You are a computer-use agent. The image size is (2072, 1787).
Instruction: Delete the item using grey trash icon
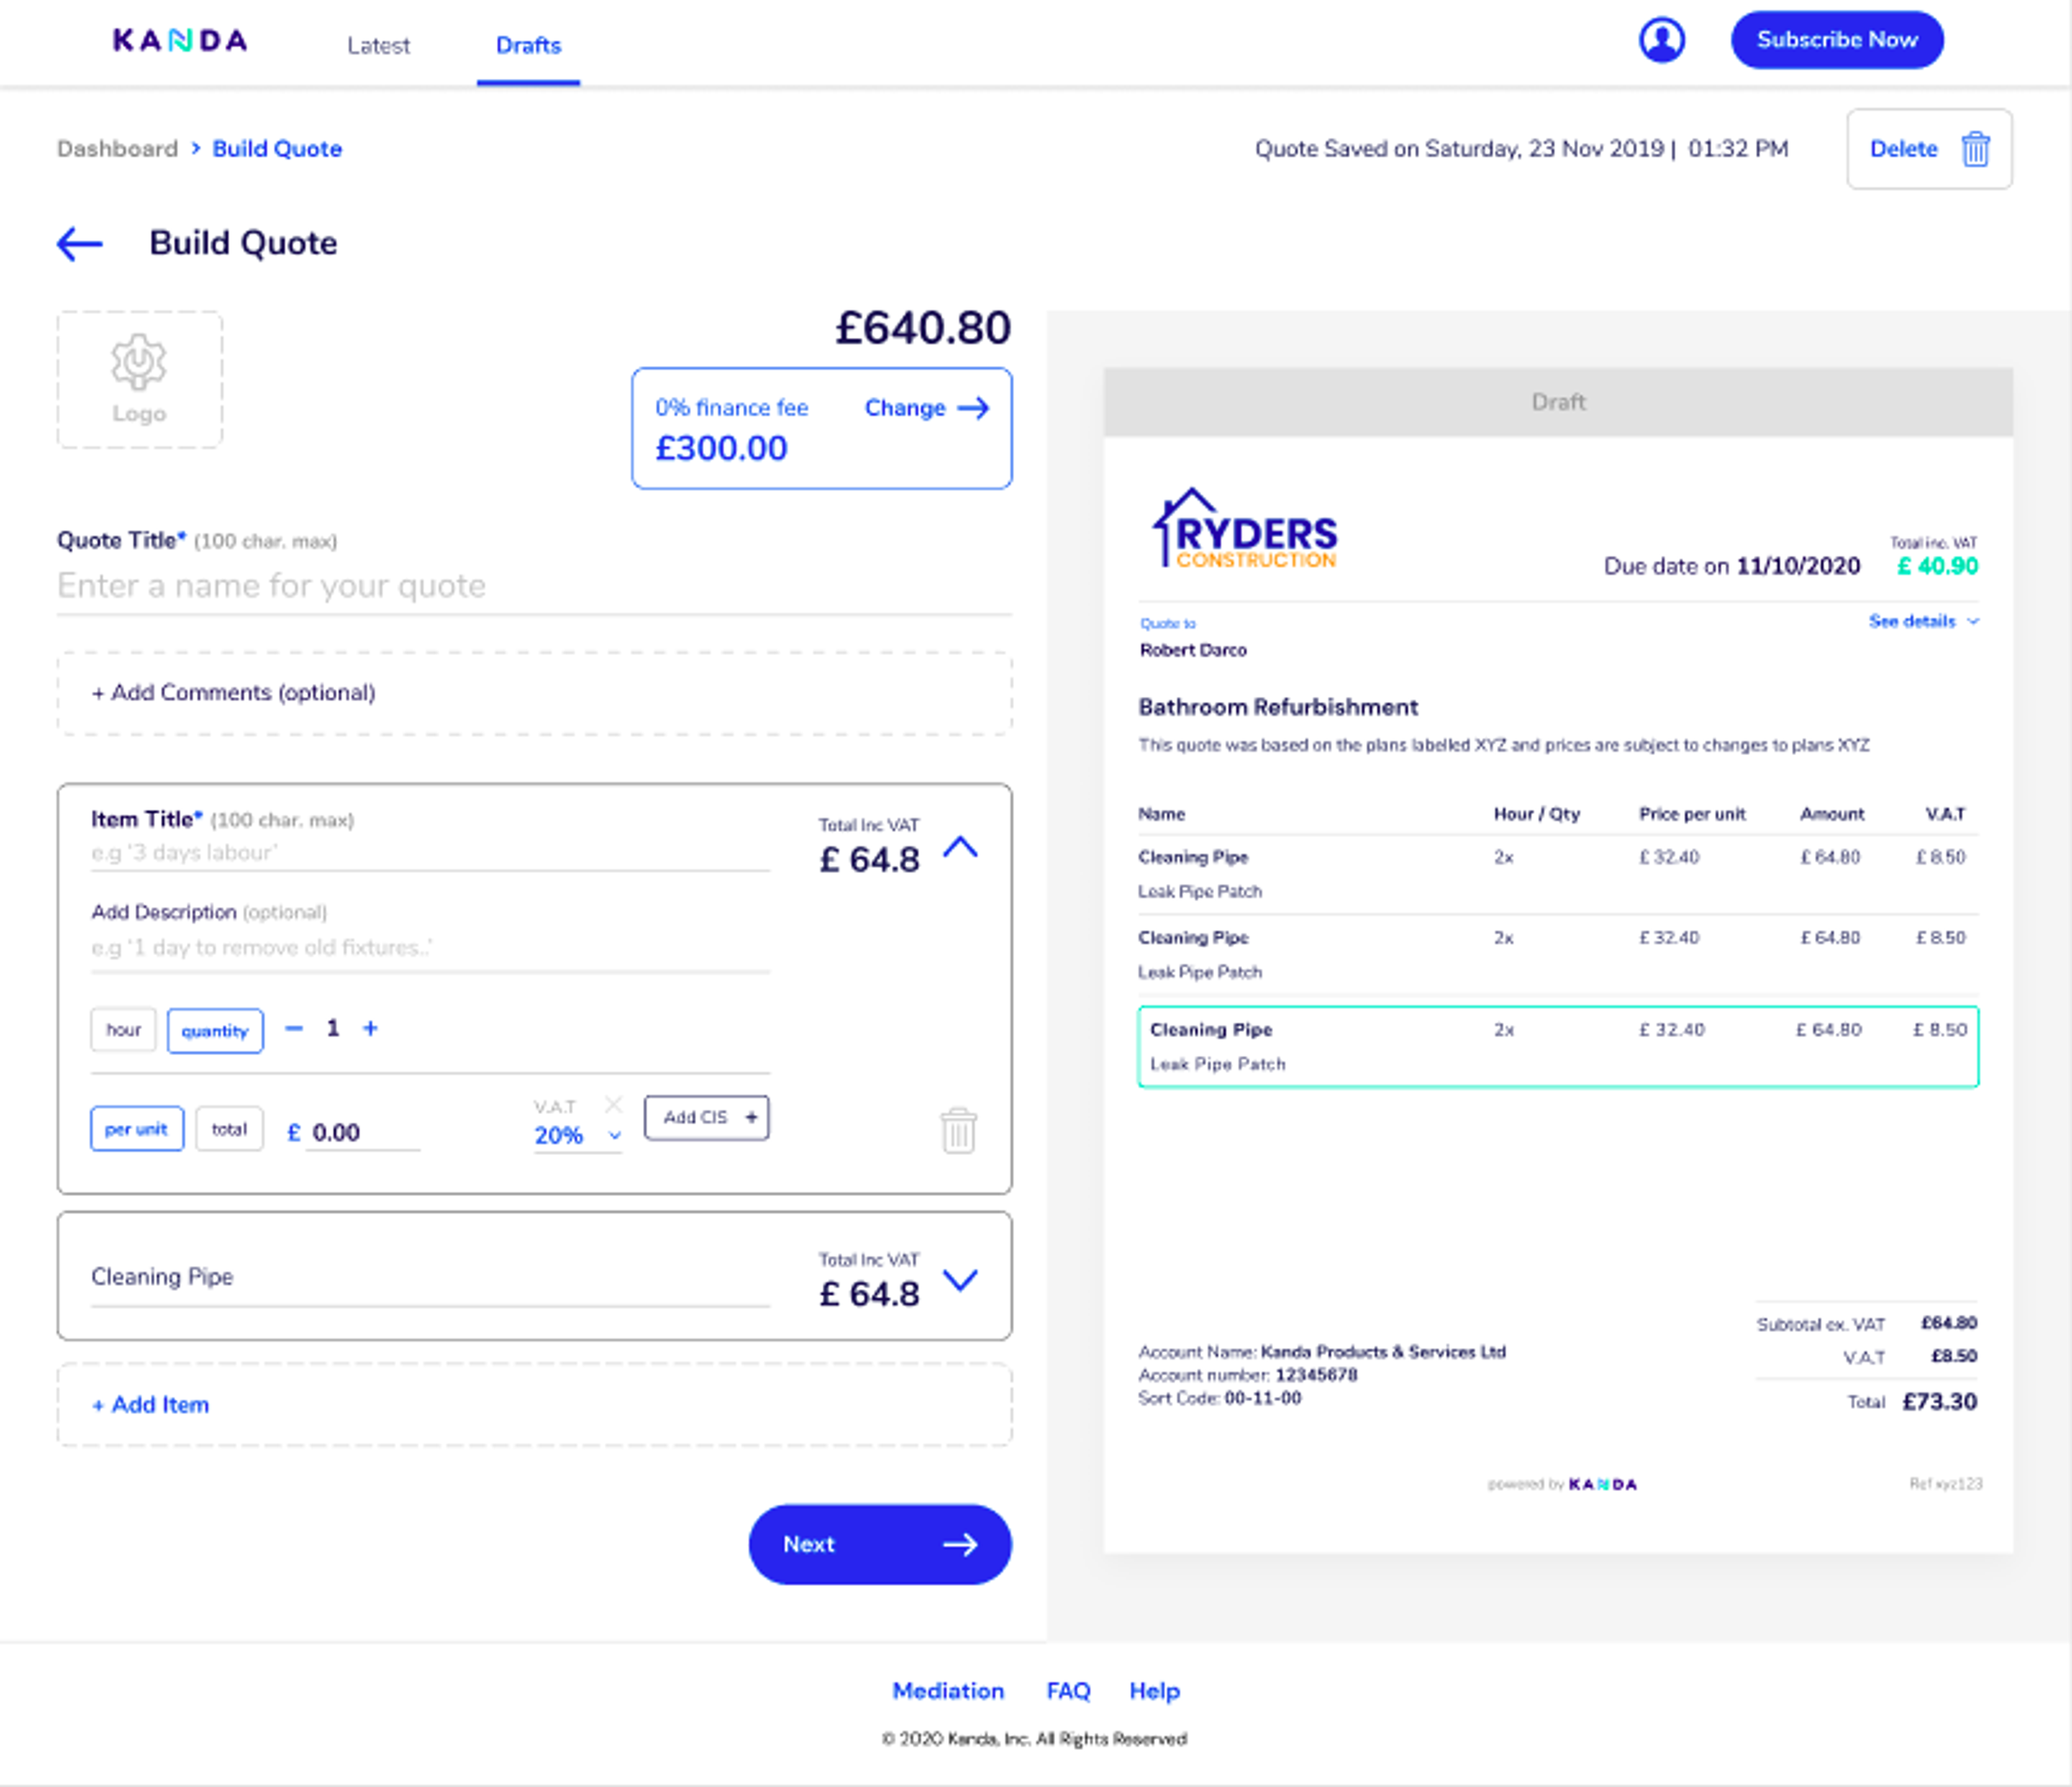click(x=958, y=1131)
